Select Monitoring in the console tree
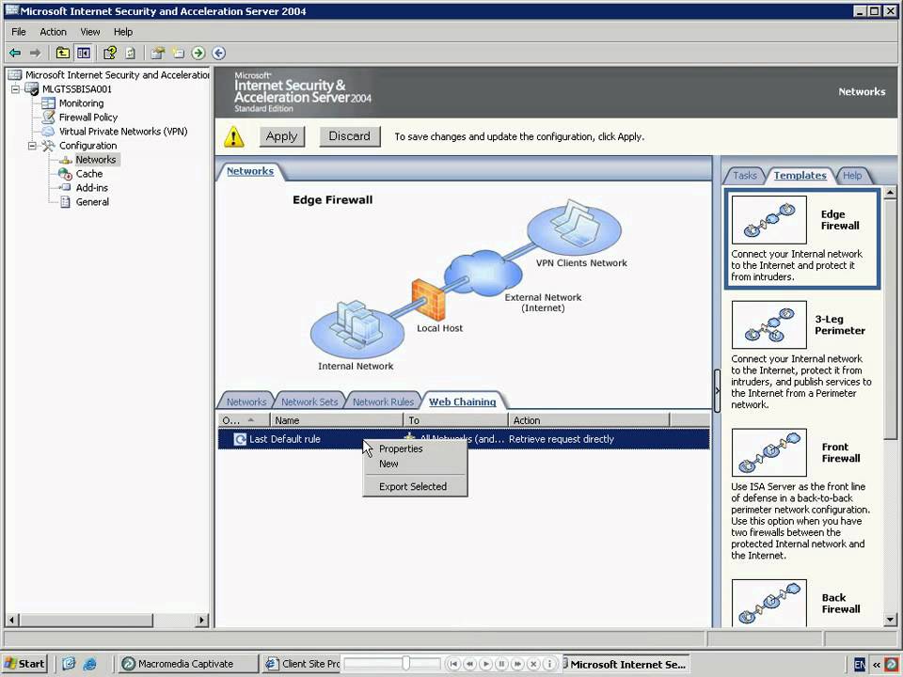Viewport: 903px width, 677px height. (81, 103)
